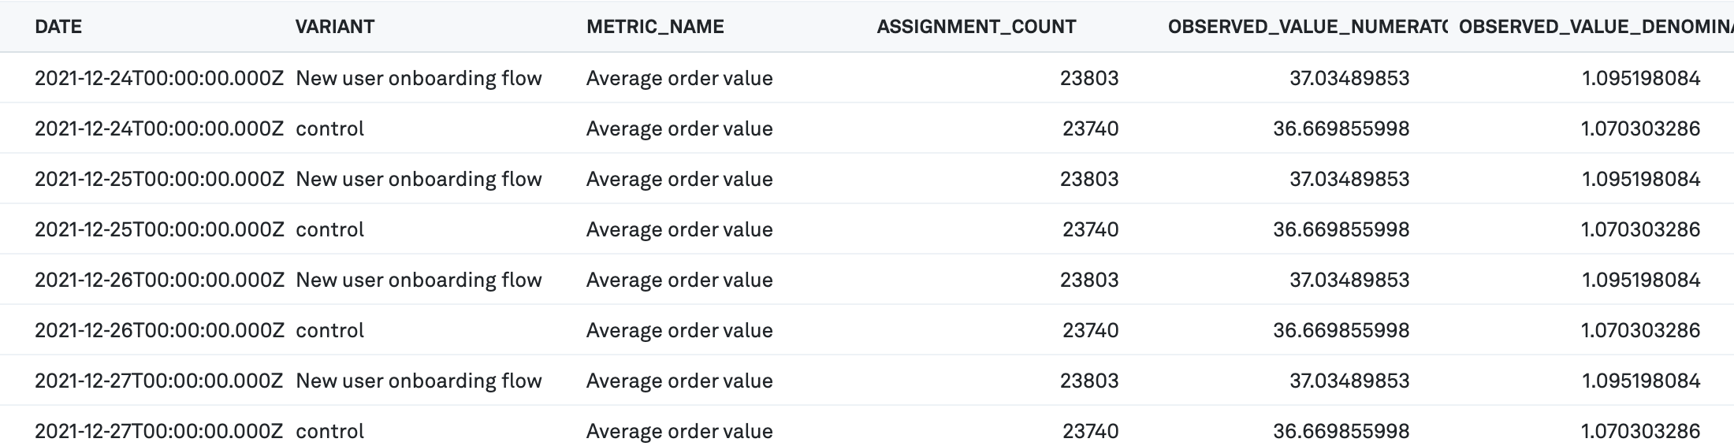
Task: Select the METRIC_NAME column header
Action: (654, 27)
